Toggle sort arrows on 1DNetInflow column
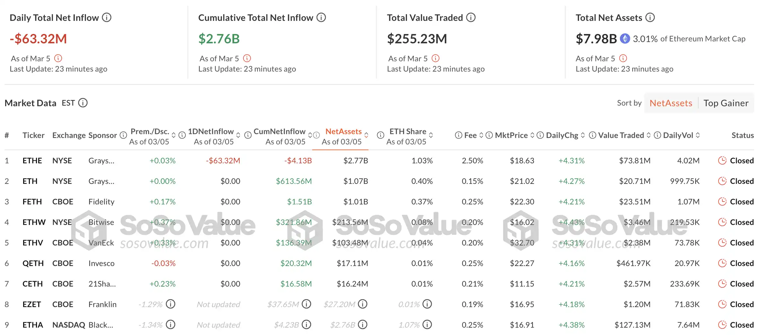The height and width of the screenshot is (335, 758). [238, 135]
